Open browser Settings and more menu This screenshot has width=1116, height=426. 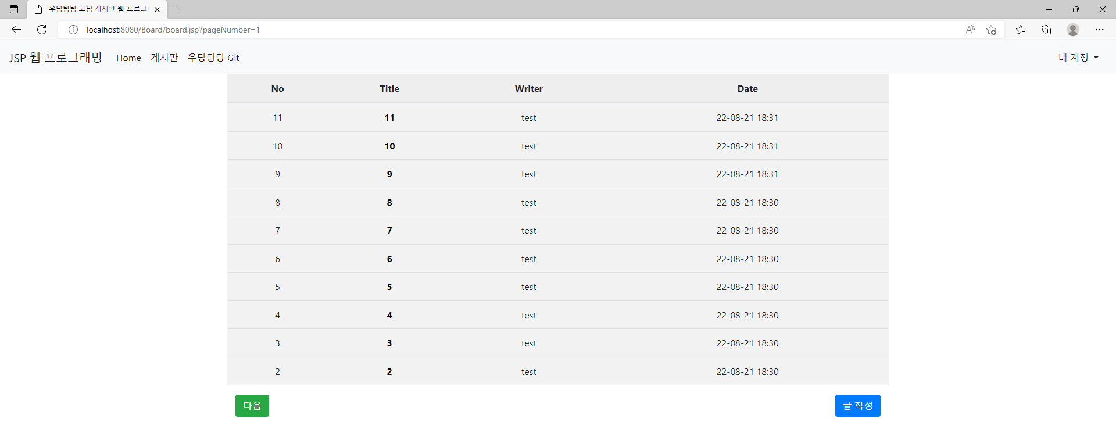point(1100,30)
